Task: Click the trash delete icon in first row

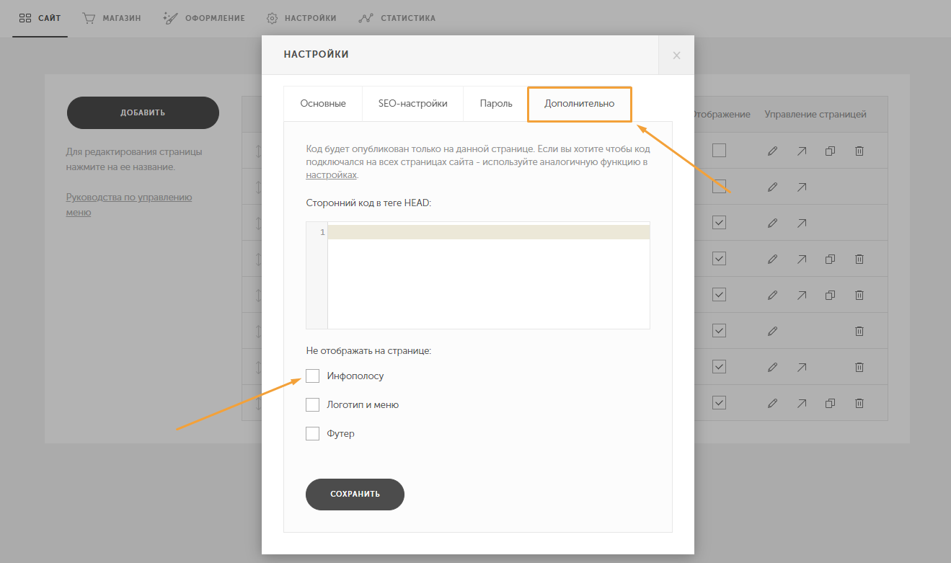Action: [x=859, y=151]
